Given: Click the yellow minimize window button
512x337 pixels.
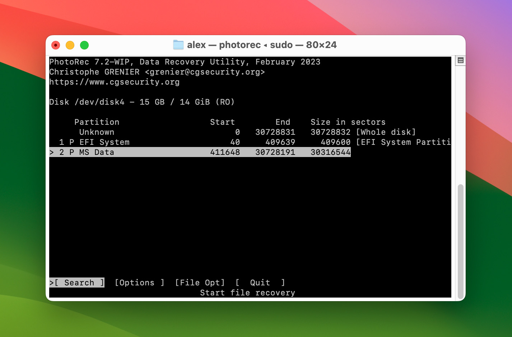Looking at the screenshot, I should [70, 45].
